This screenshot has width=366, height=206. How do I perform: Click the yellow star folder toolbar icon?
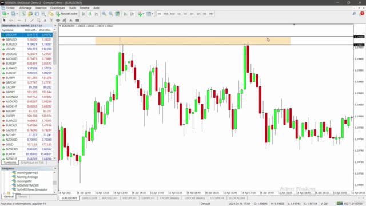(x=51, y=14)
